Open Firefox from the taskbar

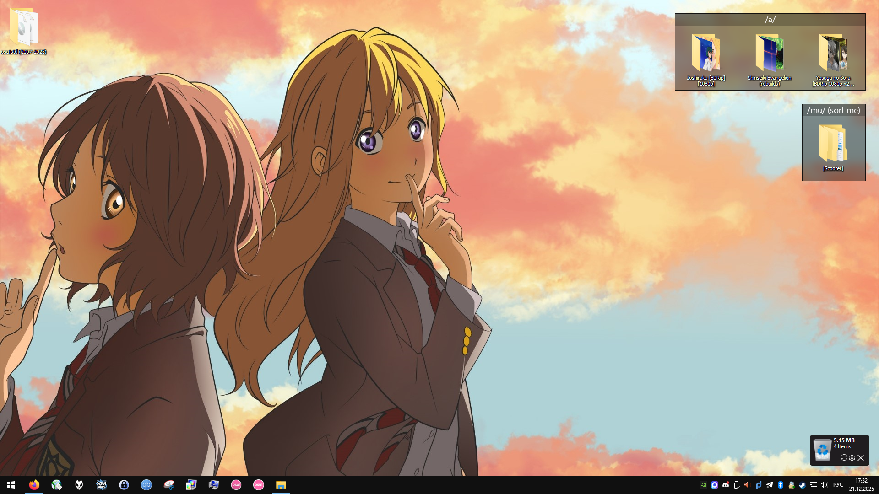coord(34,485)
